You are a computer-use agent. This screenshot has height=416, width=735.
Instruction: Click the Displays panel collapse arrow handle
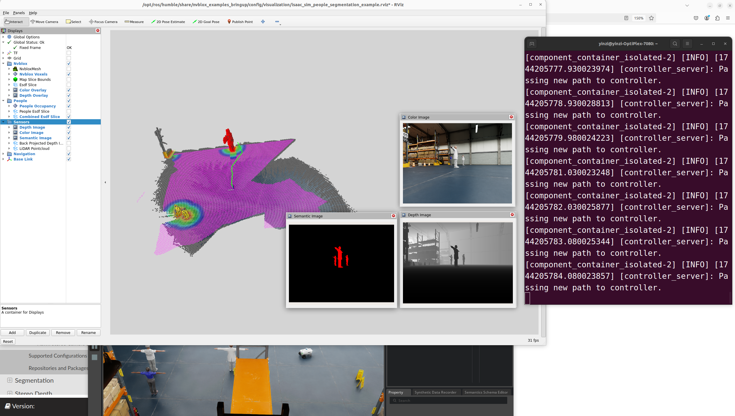(105, 182)
